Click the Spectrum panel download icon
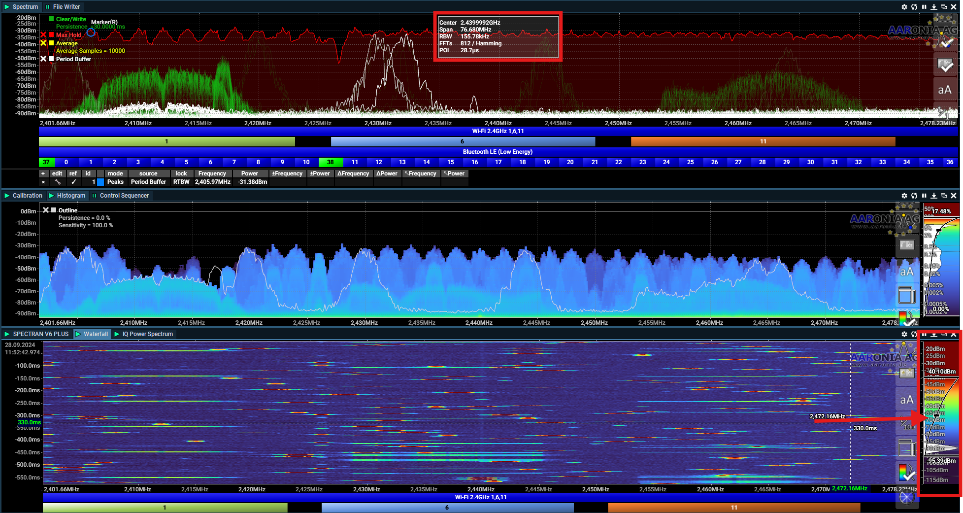 [x=934, y=7]
